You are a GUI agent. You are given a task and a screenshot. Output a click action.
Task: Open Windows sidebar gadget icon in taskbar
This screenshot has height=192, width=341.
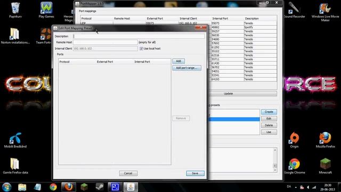tap(38, 187)
